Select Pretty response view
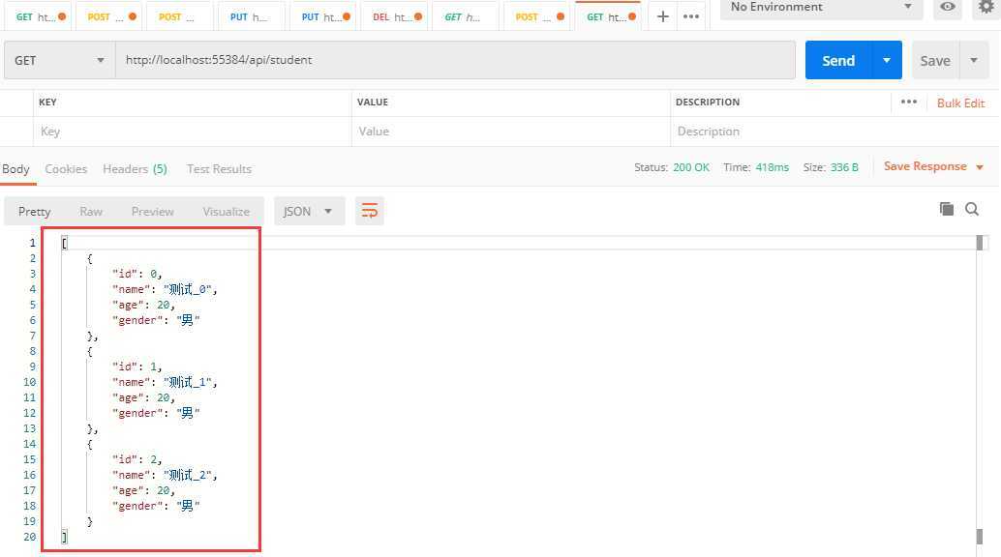 pyautogui.click(x=35, y=211)
